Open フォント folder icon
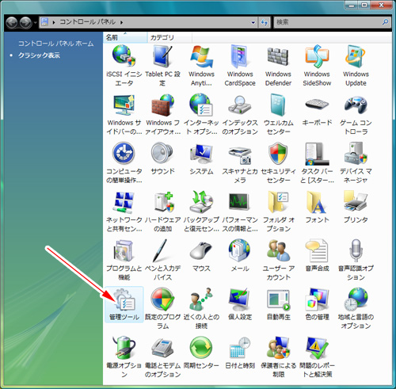The image size is (396, 389). 317,202
